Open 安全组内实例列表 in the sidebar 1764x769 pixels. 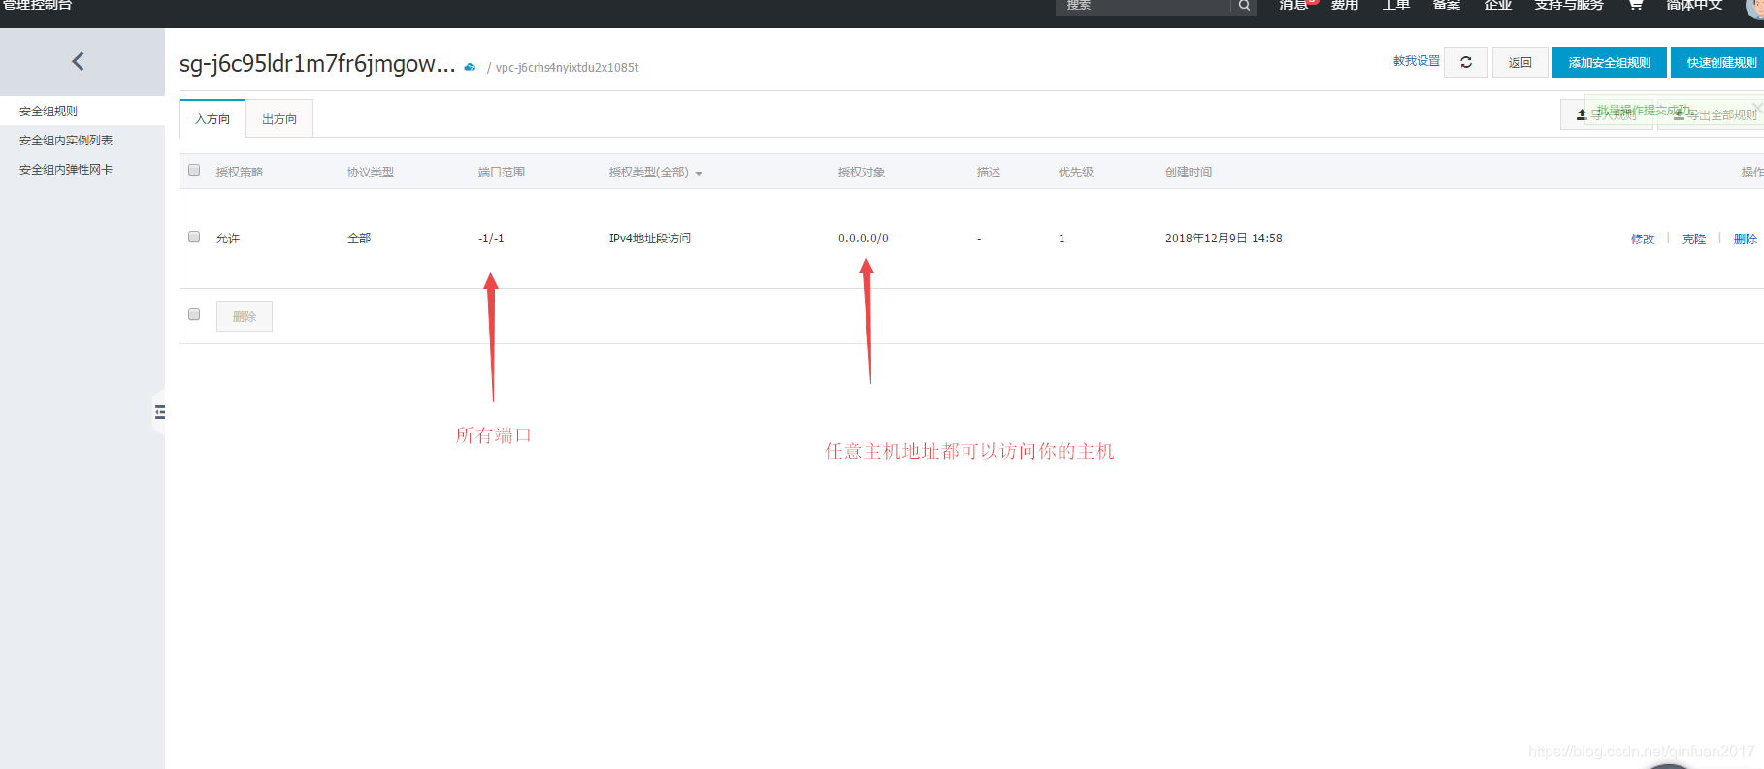(66, 141)
